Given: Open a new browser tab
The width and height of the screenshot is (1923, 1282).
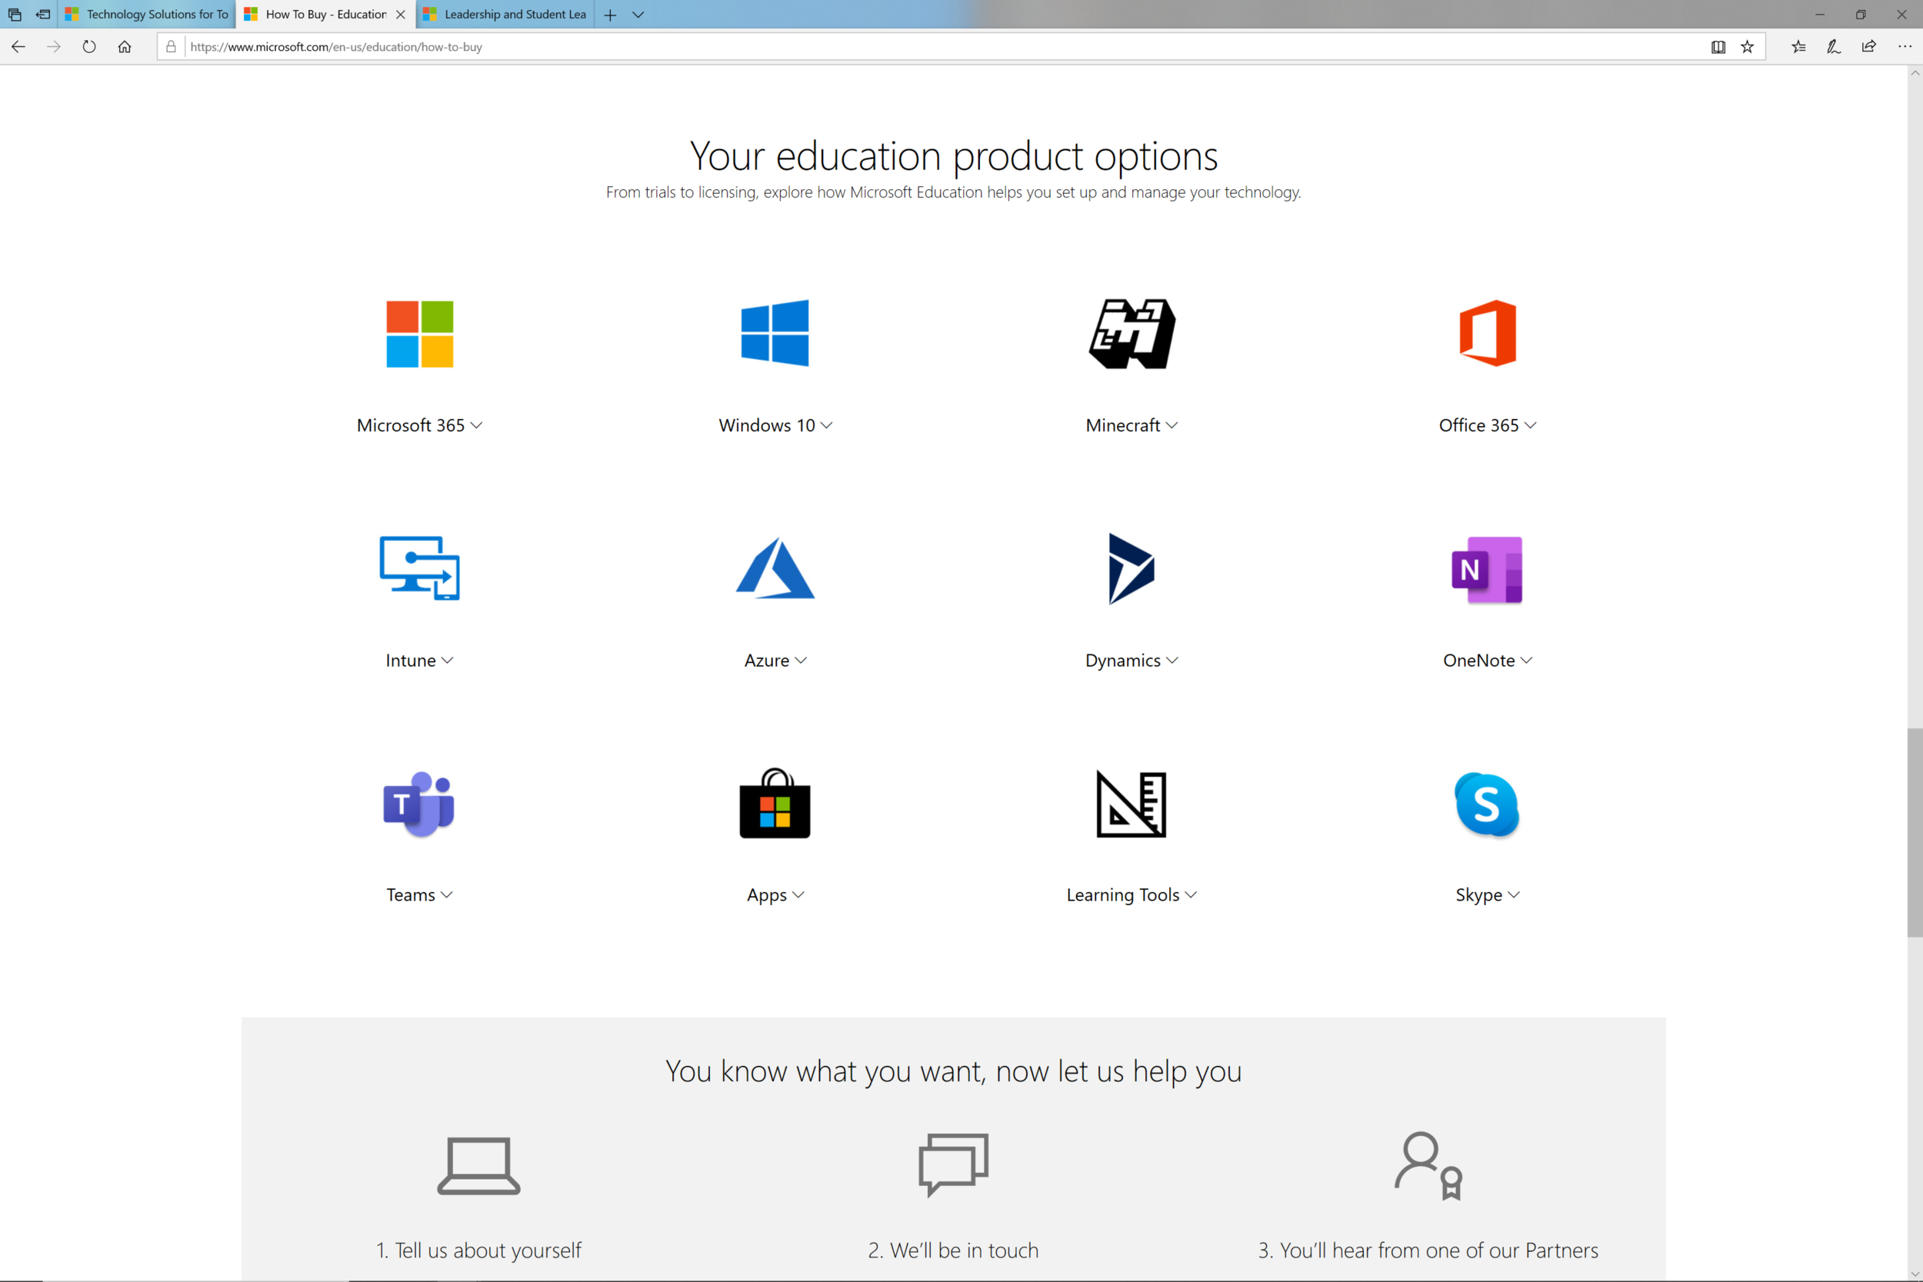Looking at the screenshot, I should pyautogui.click(x=610, y=15).
